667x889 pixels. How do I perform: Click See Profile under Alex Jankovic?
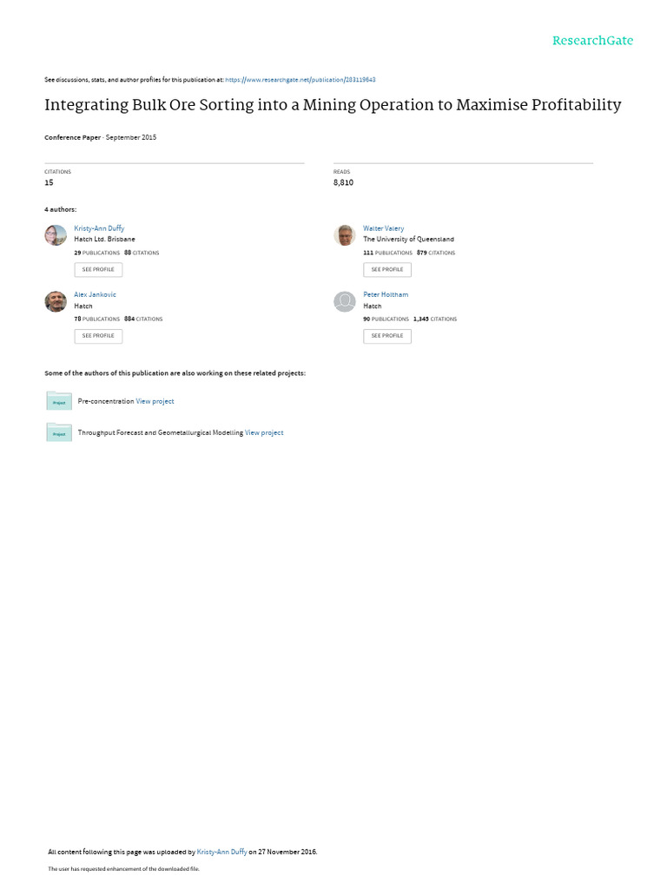point(98,336)
